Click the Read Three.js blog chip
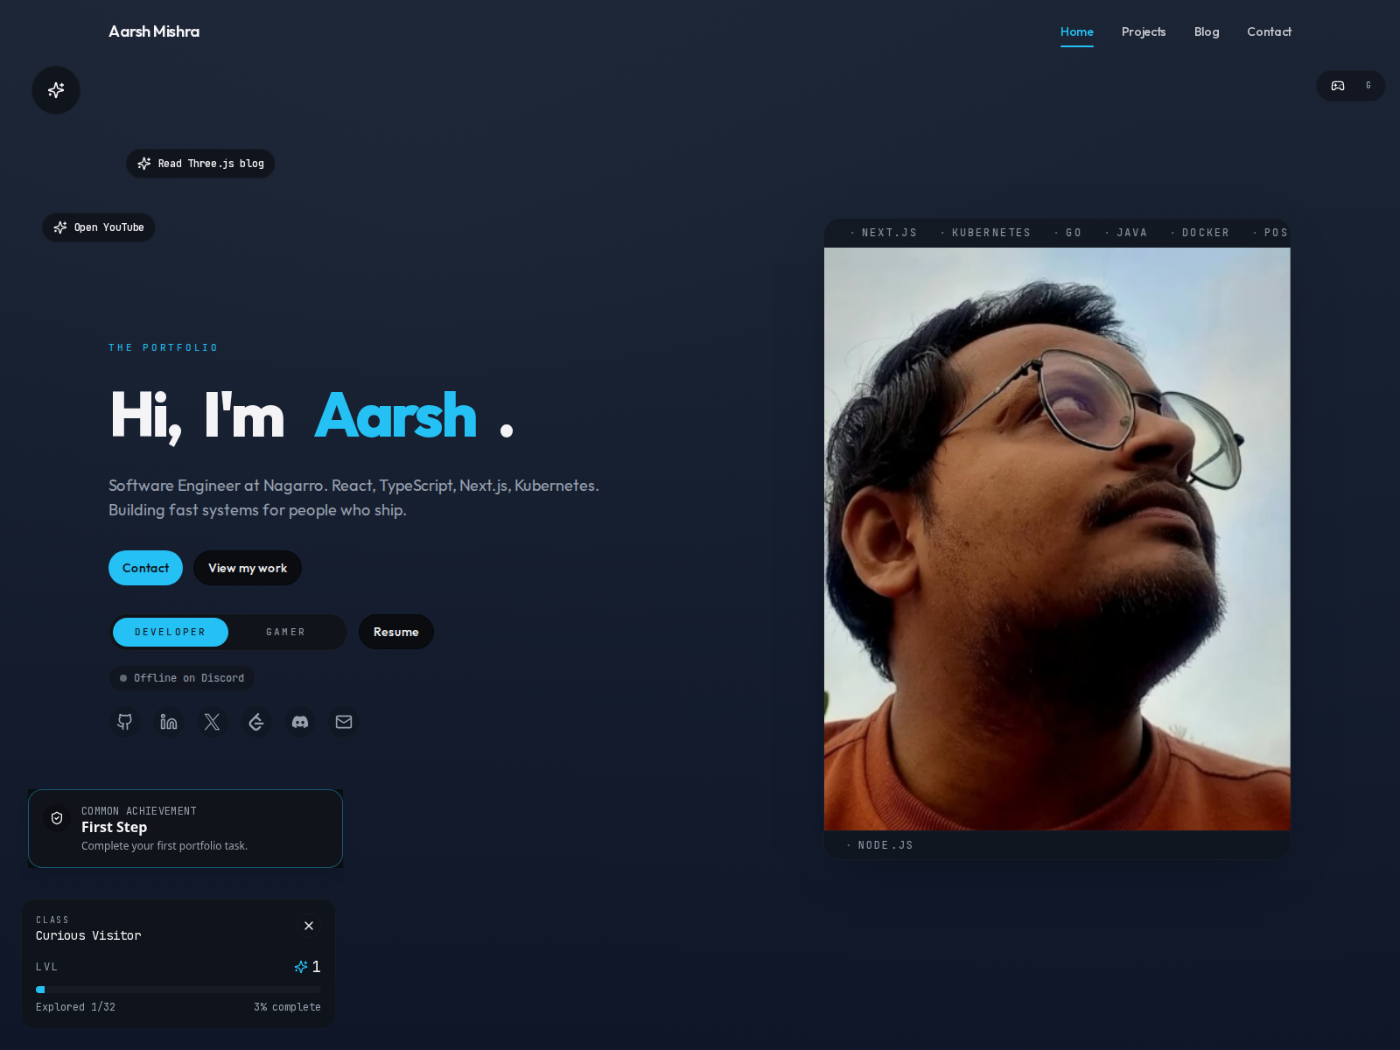Screen dimensions: 1400x1050 [x=200, y=164]
